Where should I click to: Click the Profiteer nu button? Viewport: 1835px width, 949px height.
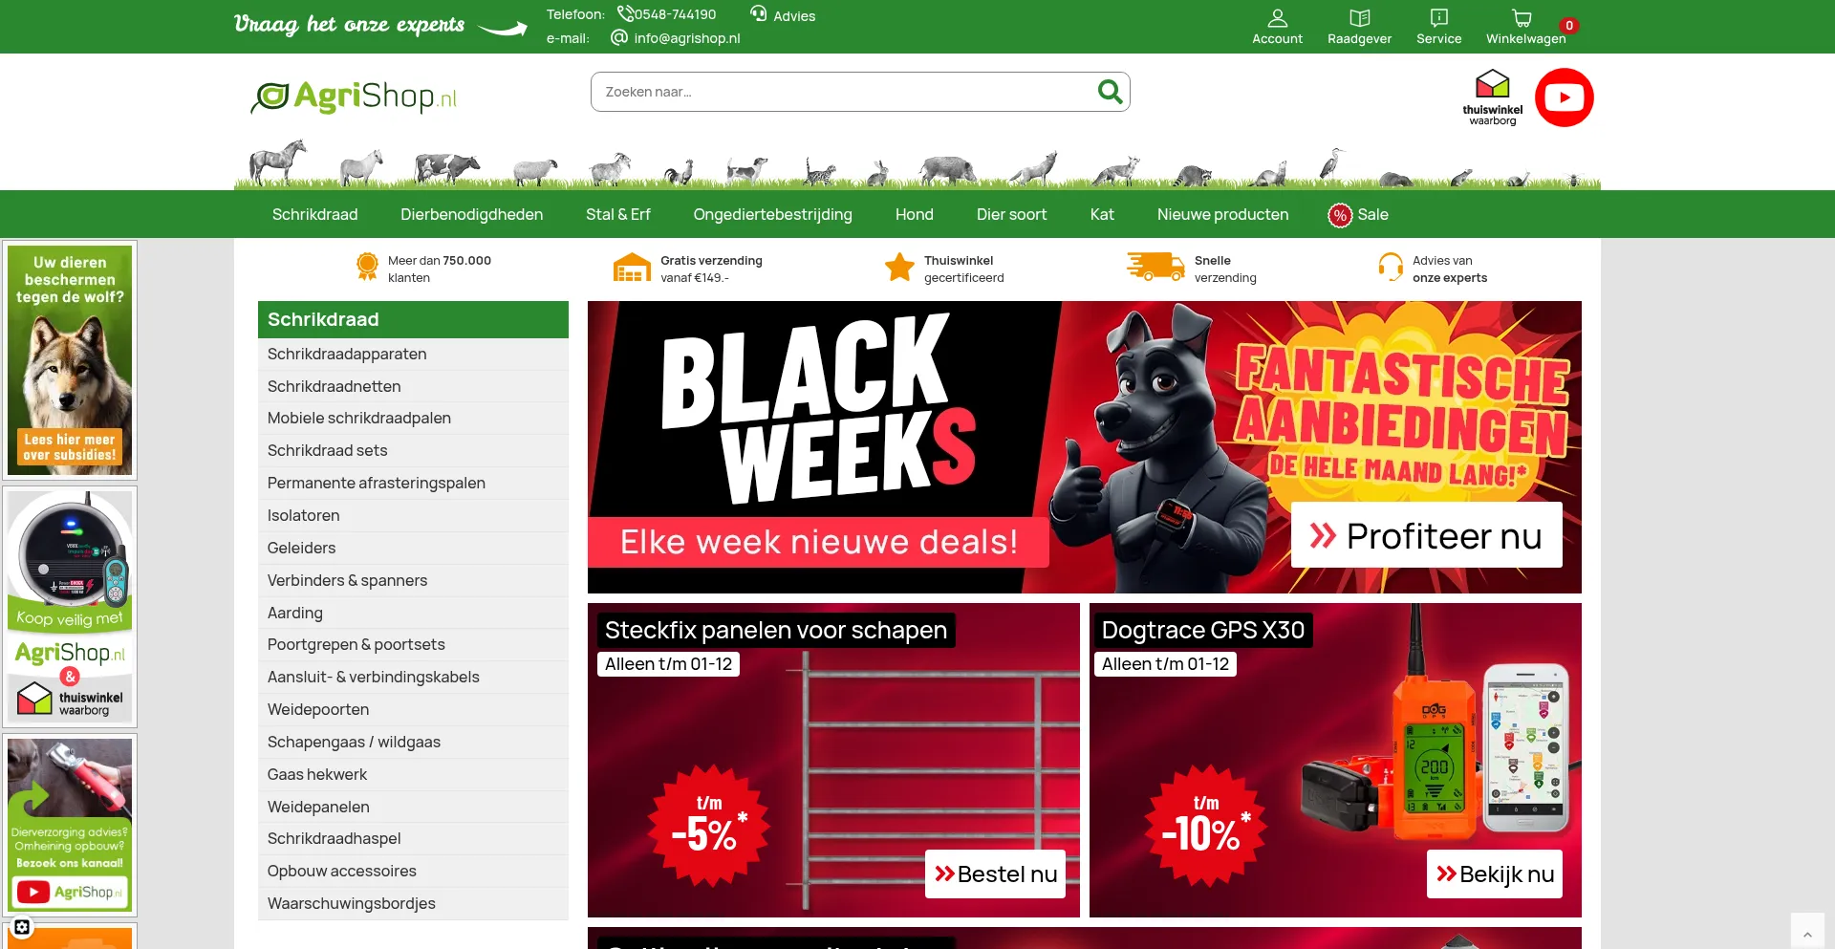(1426, 535)
